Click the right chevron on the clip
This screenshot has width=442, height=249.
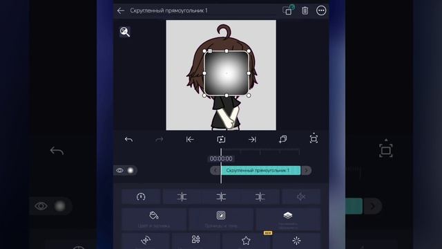[x=307, y=170]
